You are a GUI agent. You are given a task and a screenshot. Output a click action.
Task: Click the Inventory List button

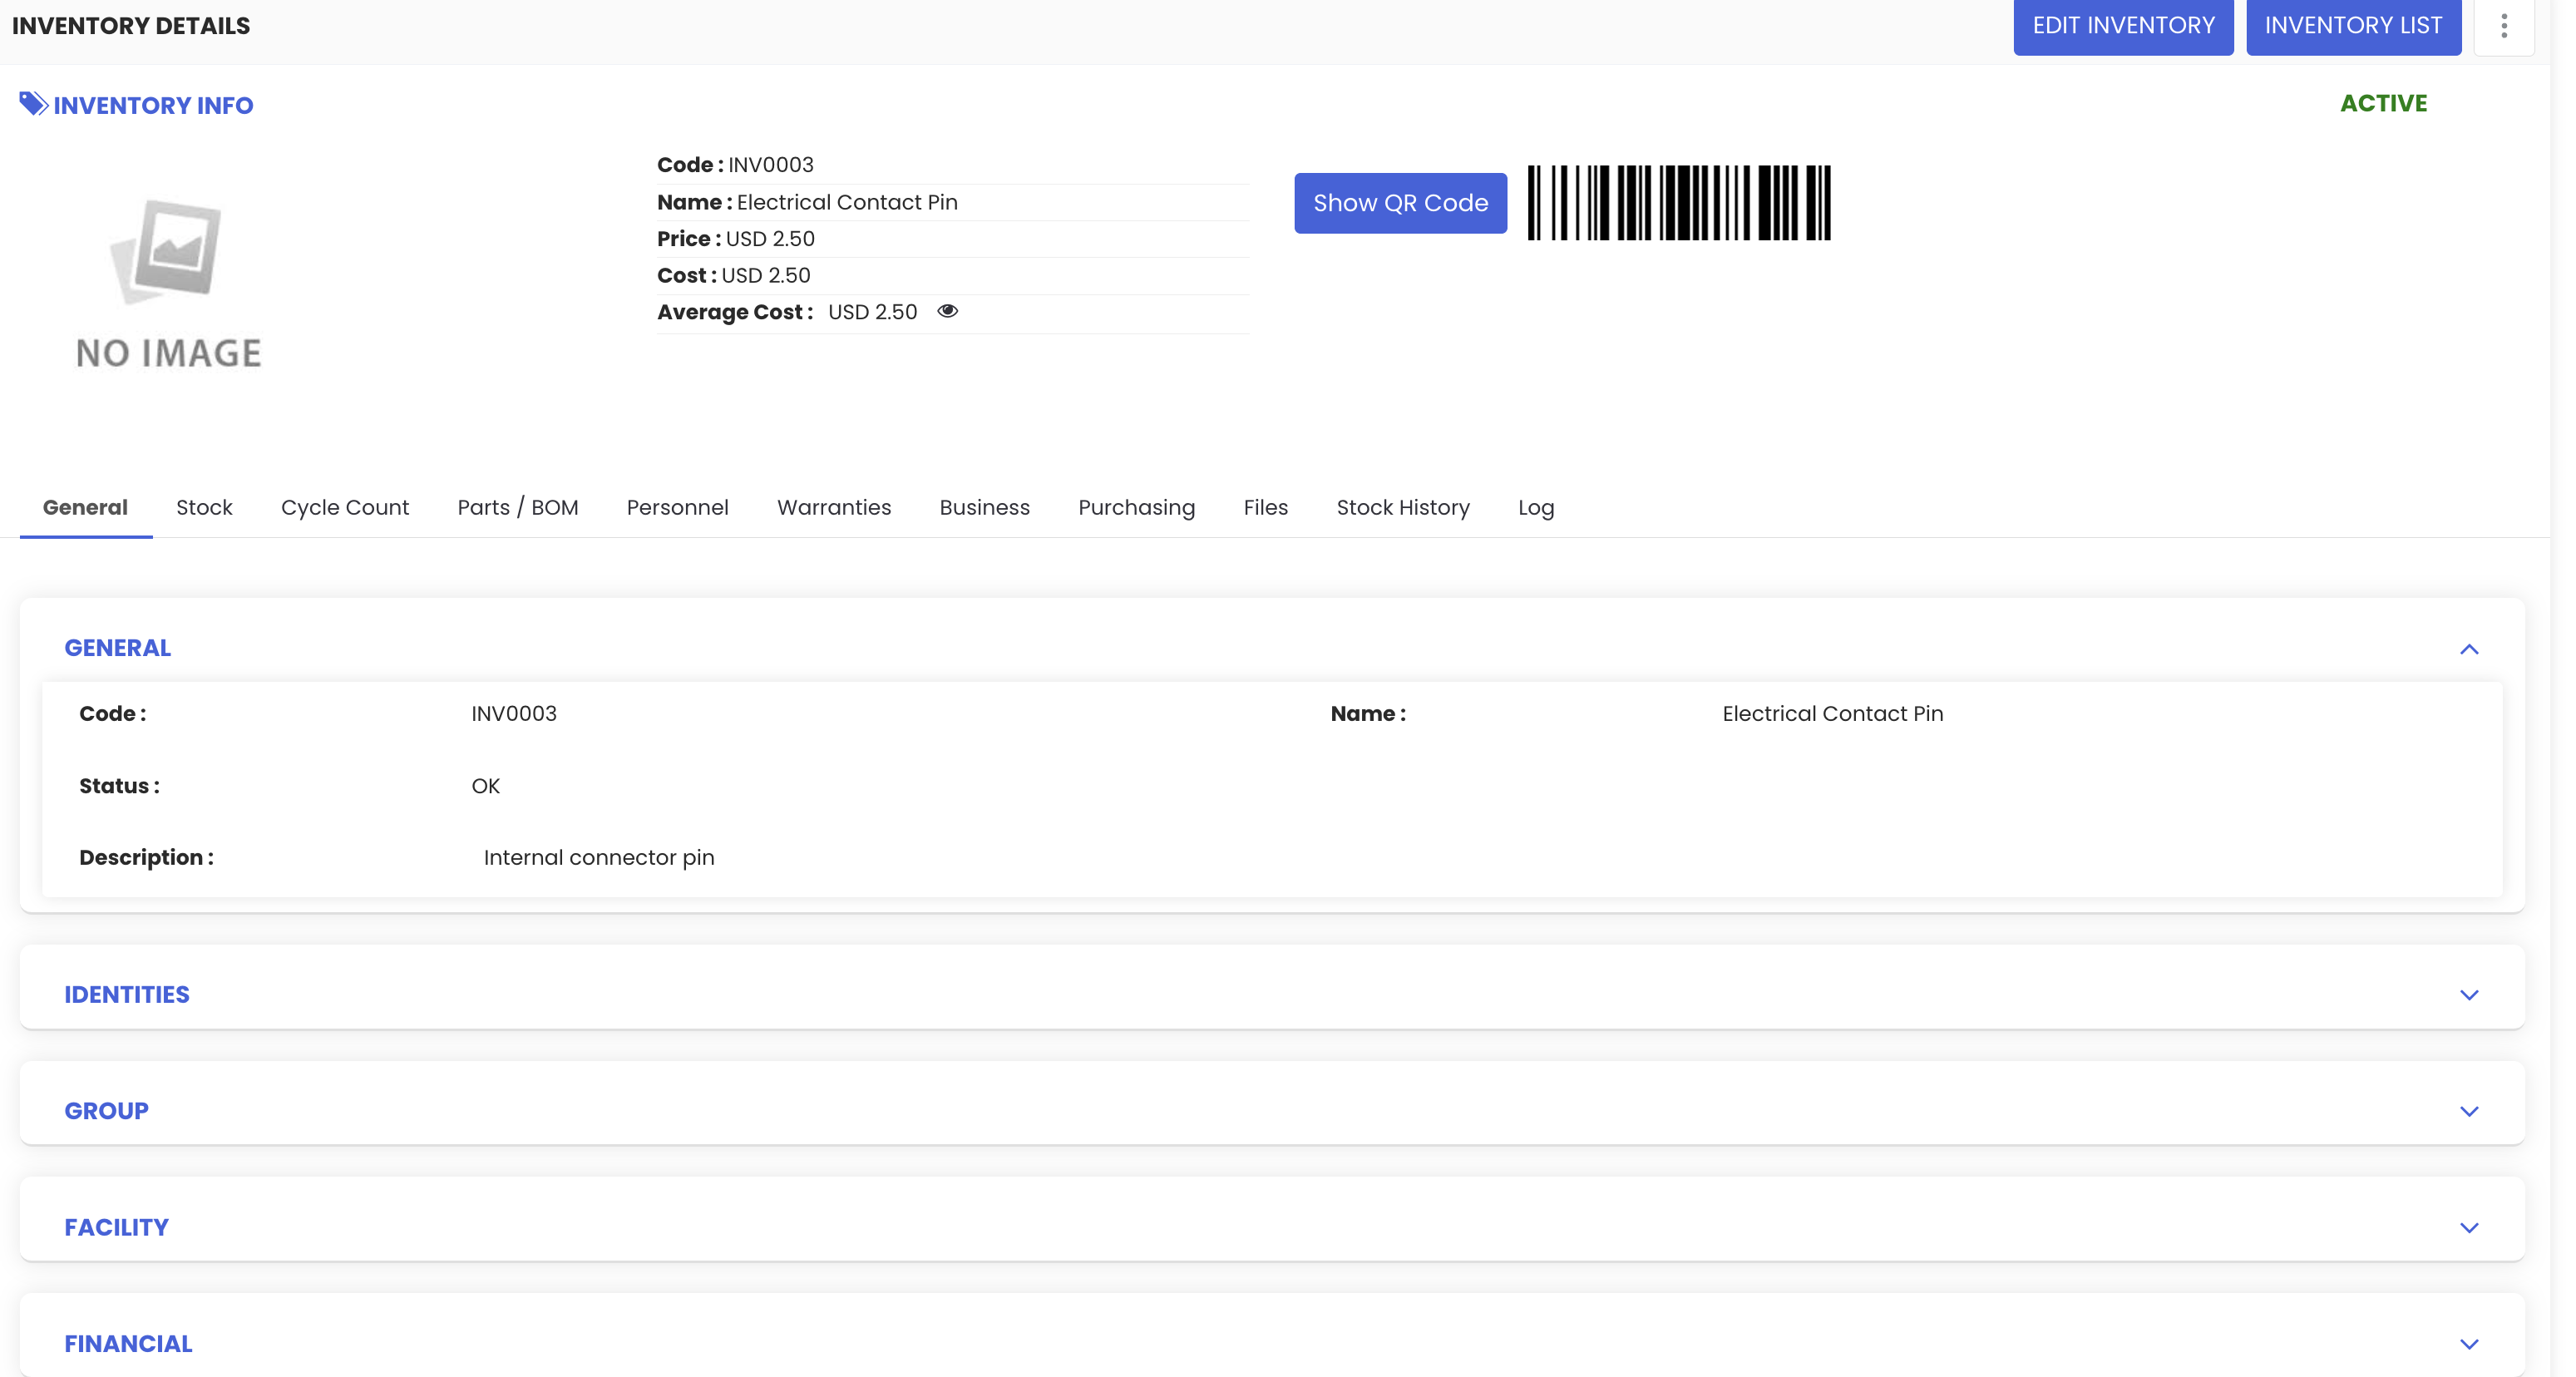pos(2352,26)
